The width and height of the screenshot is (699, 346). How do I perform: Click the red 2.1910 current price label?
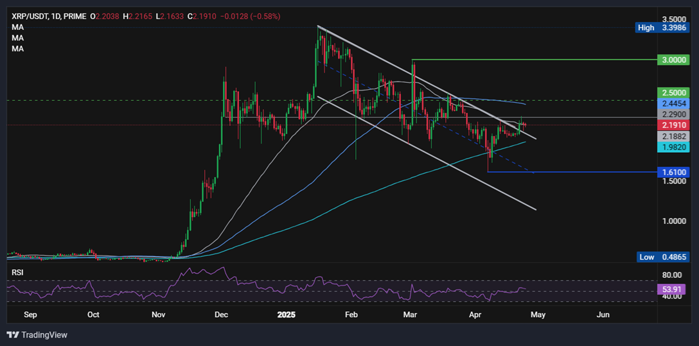673,125
